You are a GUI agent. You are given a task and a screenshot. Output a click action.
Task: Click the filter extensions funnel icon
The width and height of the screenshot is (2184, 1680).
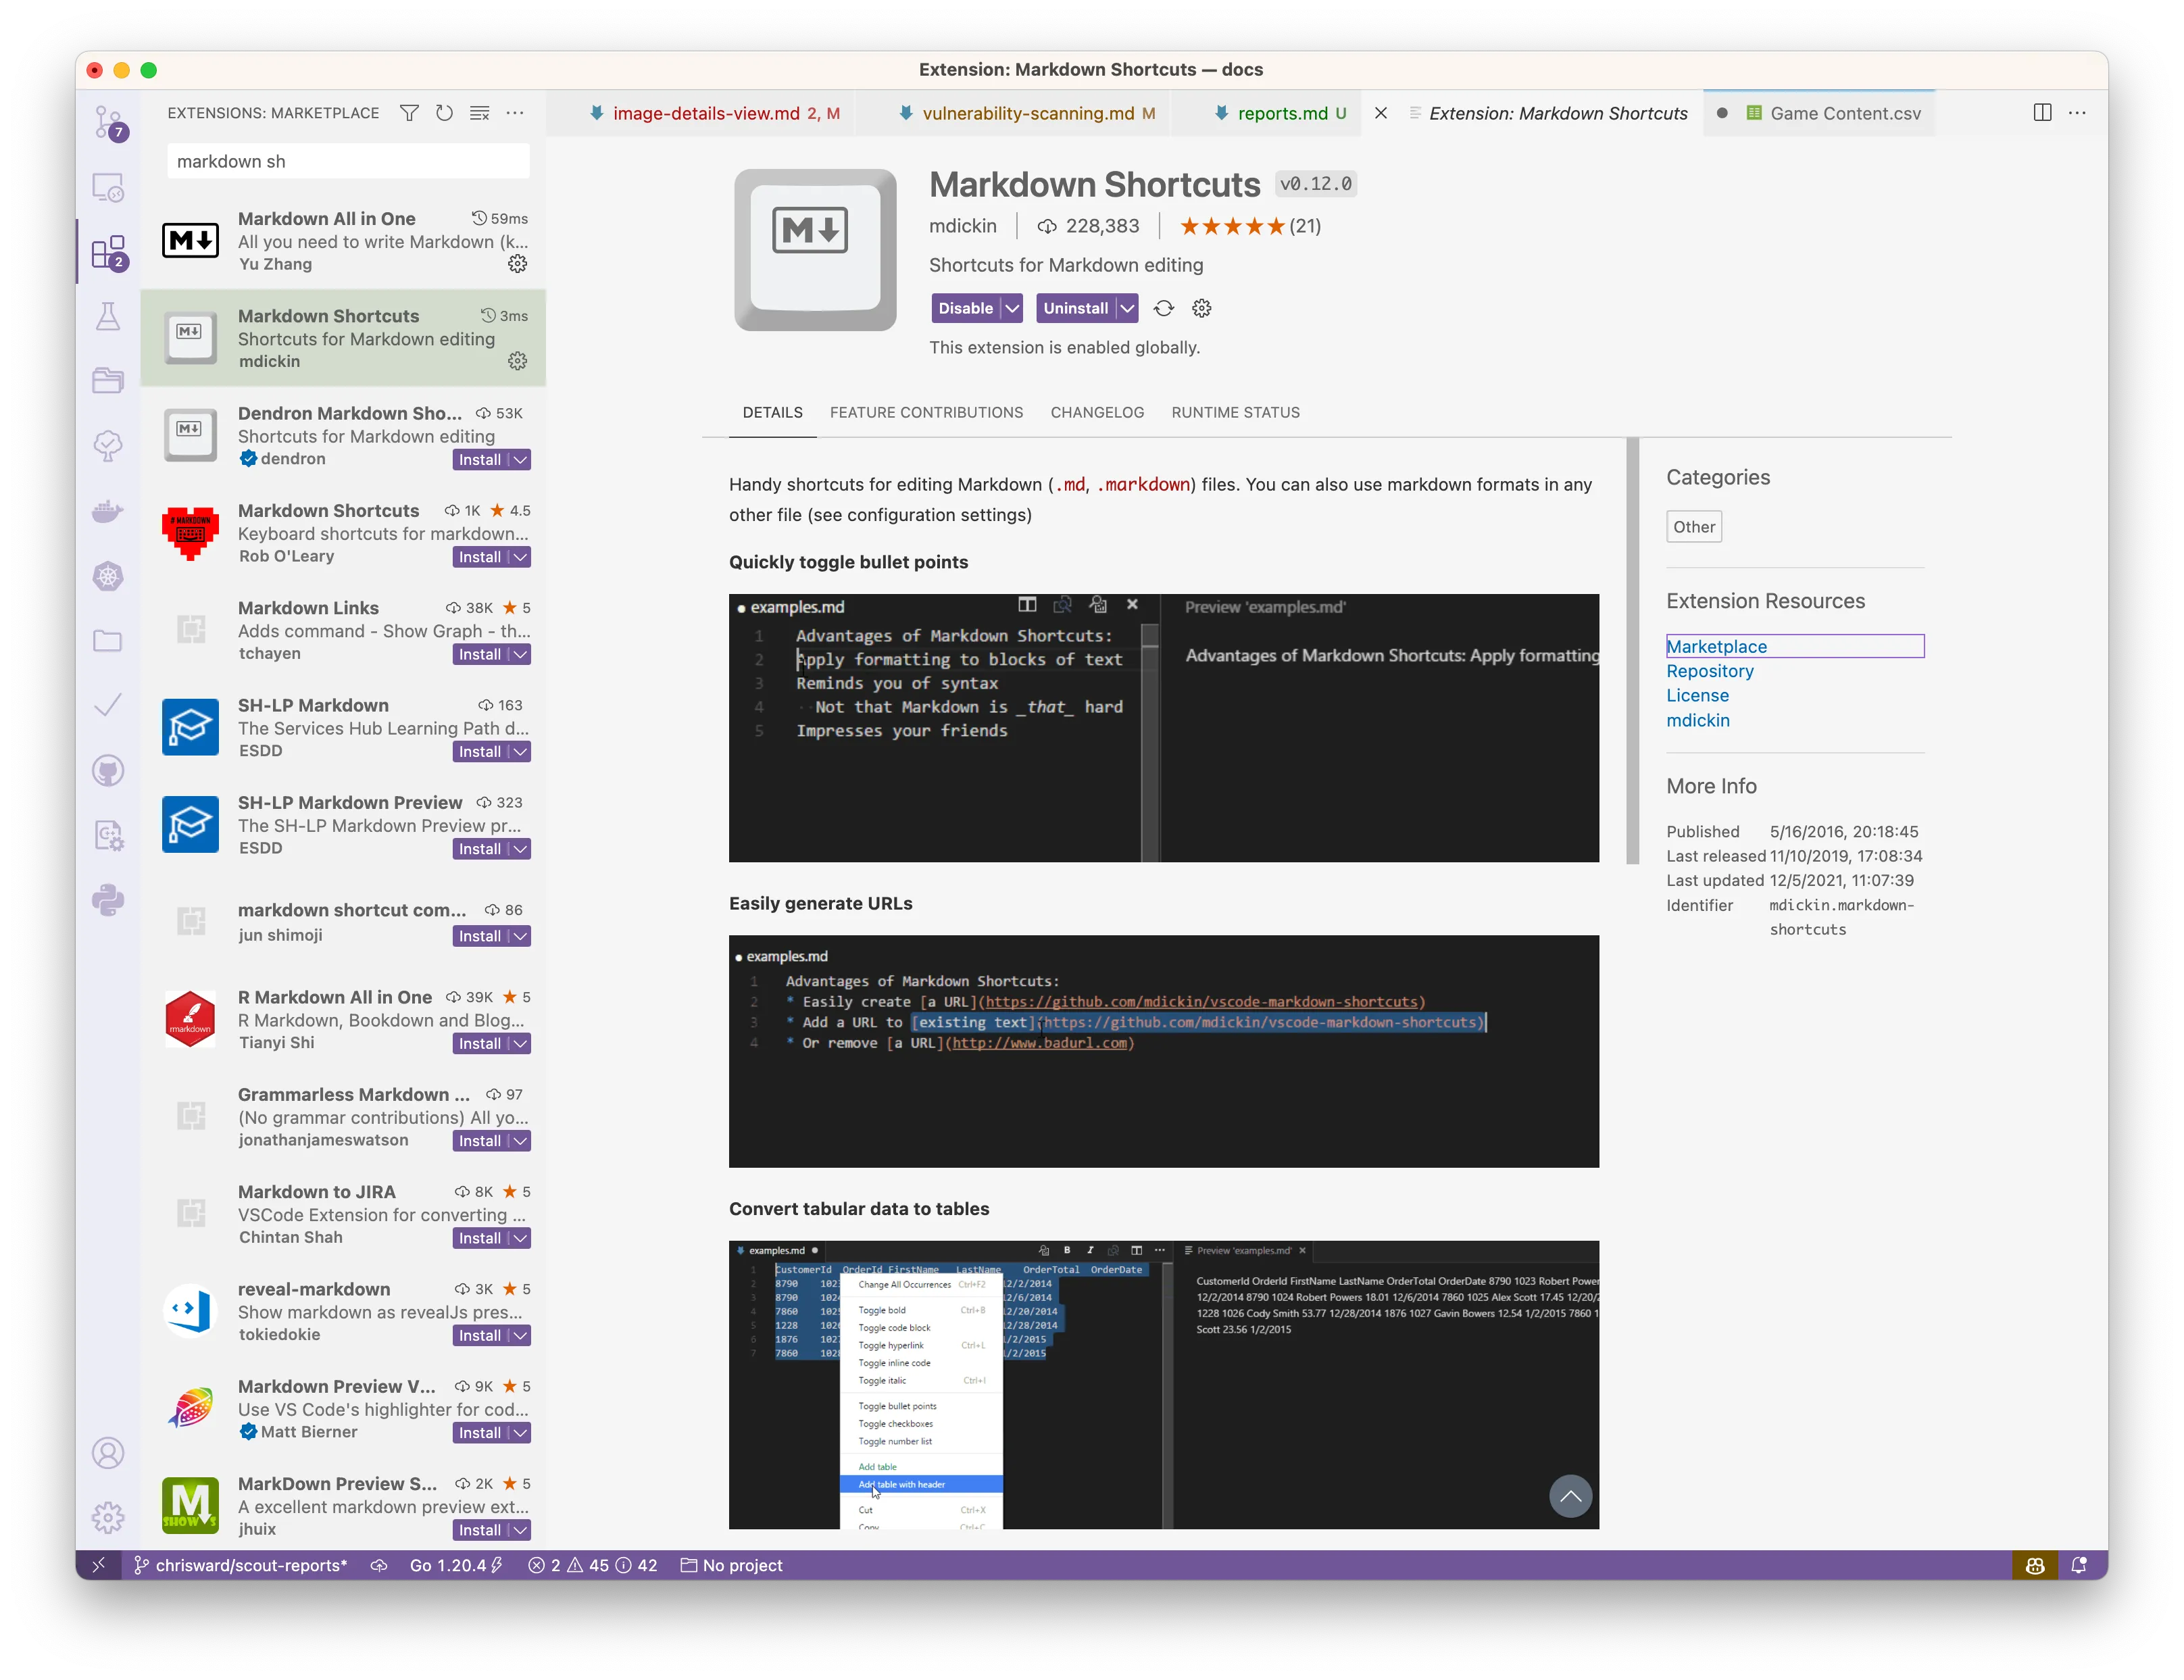(x=409, y=113)
